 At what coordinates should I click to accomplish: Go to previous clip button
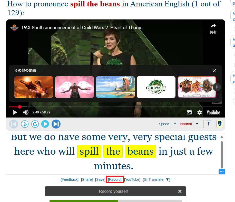pos(14,124)
